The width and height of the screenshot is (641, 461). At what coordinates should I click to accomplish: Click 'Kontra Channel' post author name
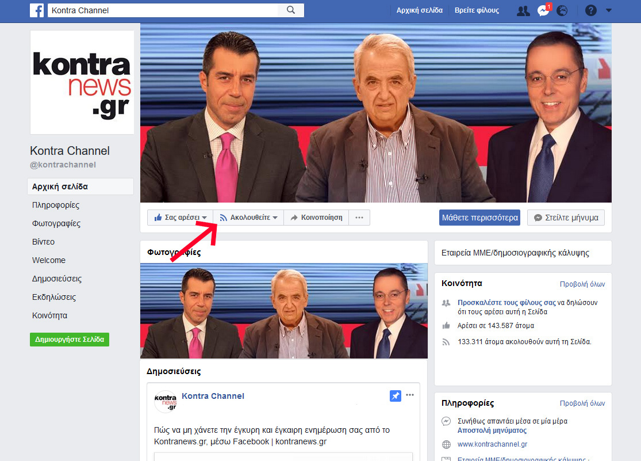point(213,396)
